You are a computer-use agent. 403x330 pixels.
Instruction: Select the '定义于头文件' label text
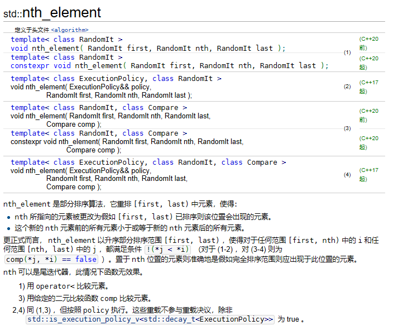[x=32, y=30]
